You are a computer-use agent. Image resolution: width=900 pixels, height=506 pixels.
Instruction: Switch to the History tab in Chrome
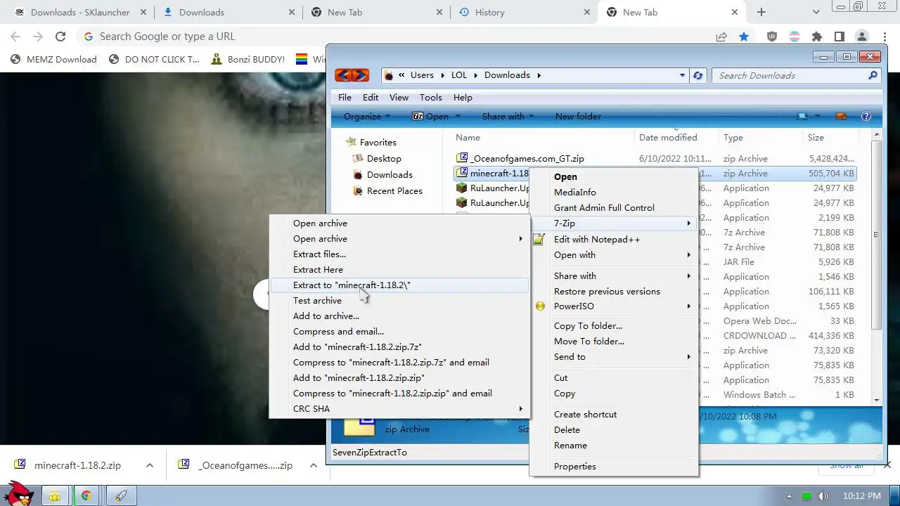coord(523,12)
